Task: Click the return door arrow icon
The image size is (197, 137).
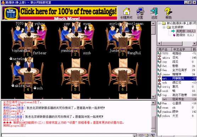Action: [154, 12]
